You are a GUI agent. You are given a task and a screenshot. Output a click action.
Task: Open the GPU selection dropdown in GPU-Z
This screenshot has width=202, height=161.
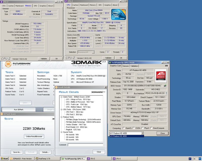coord(142,133)
